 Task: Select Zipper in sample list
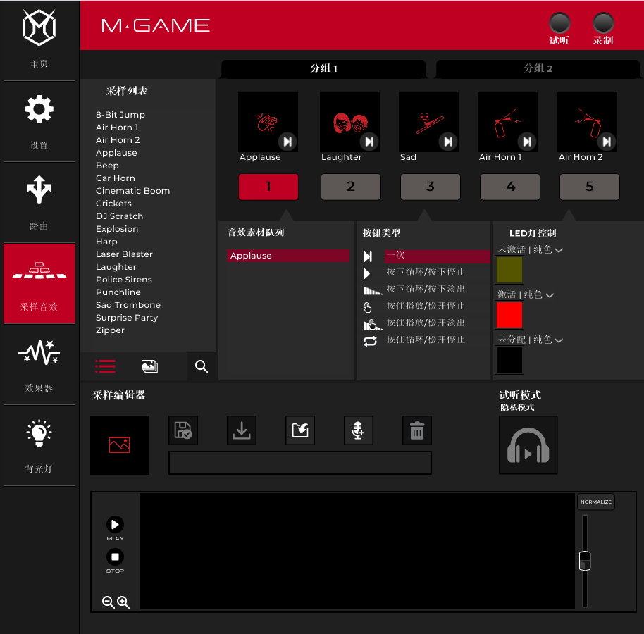click(110, 330)
